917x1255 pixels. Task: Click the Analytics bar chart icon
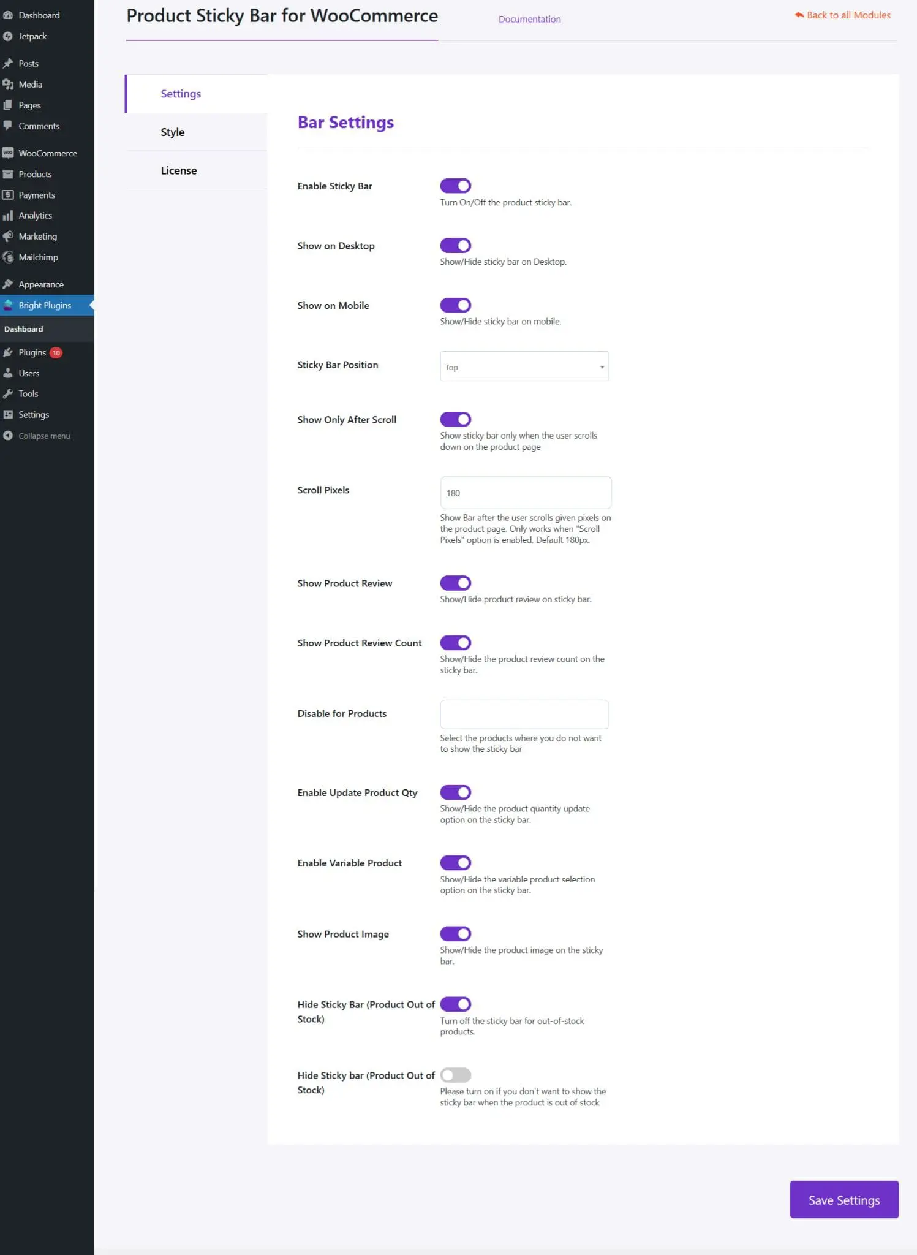(8, 216)
